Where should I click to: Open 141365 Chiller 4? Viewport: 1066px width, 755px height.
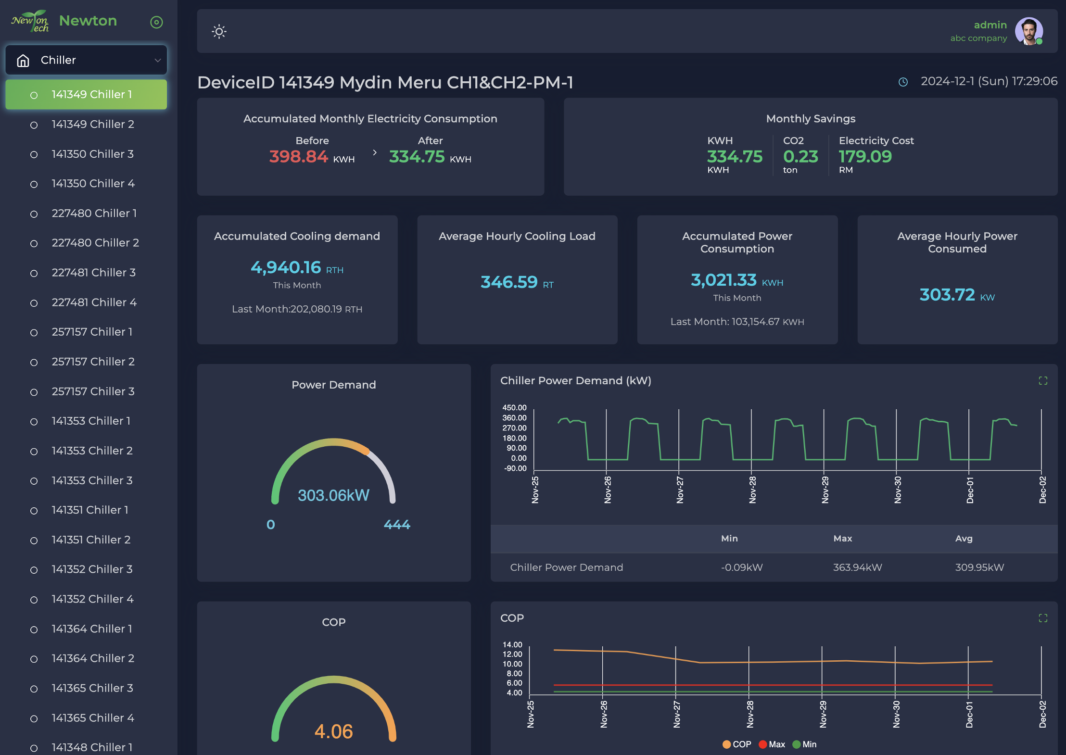86,718
